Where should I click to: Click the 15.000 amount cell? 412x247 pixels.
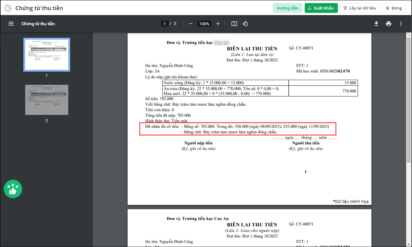[323, 83]
